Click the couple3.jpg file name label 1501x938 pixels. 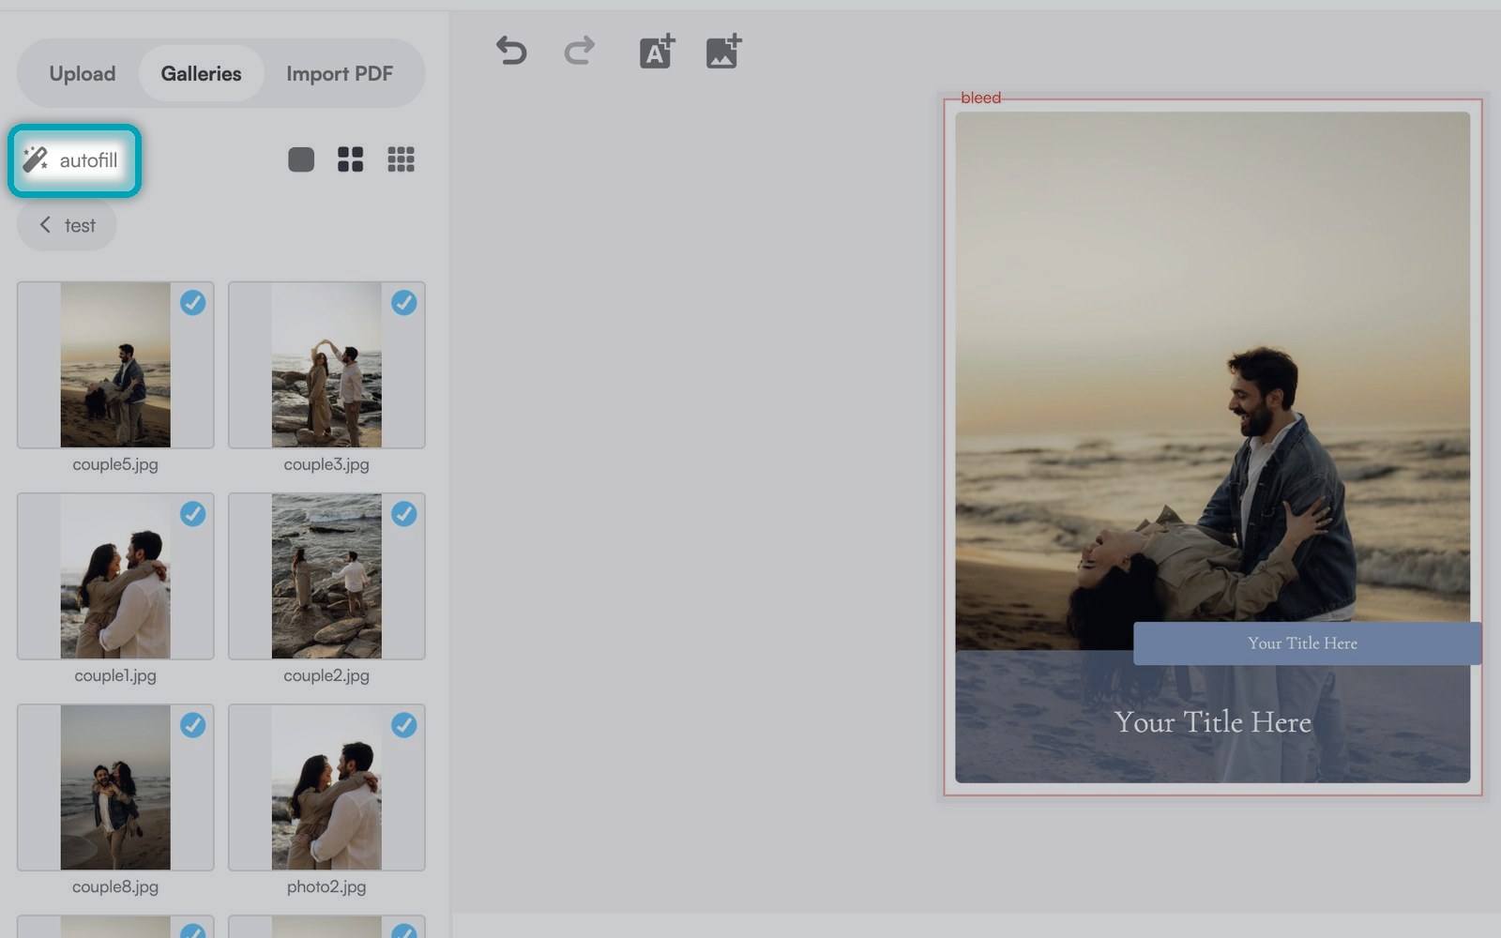click(326, 464)
